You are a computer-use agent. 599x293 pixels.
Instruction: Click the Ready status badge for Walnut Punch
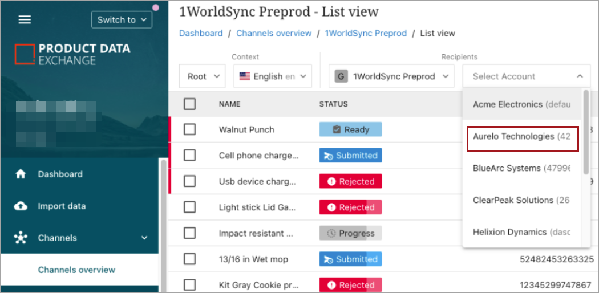[x=350, y=129]
